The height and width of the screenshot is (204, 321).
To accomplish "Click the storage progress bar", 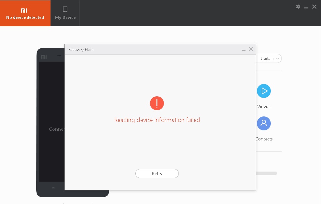I will tap(266, 174).
